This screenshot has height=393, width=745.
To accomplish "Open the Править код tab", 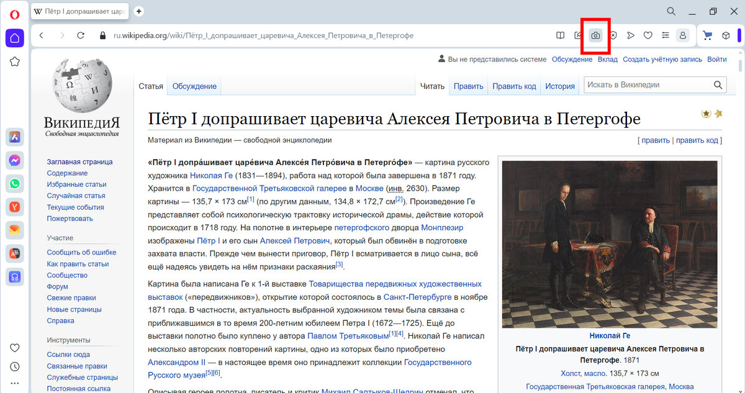I will [x=514, y=86].
